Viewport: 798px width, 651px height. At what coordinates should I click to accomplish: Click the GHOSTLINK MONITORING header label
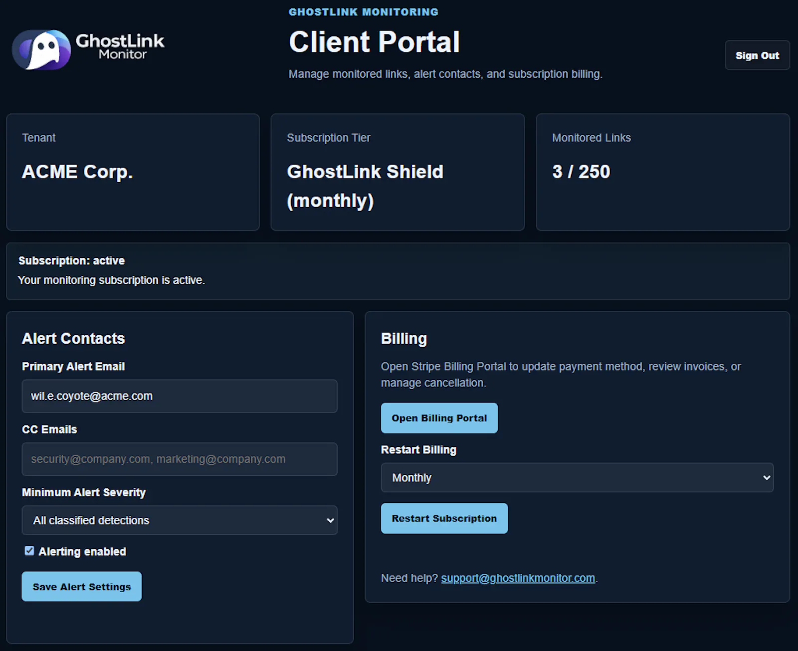pos(364,12)
